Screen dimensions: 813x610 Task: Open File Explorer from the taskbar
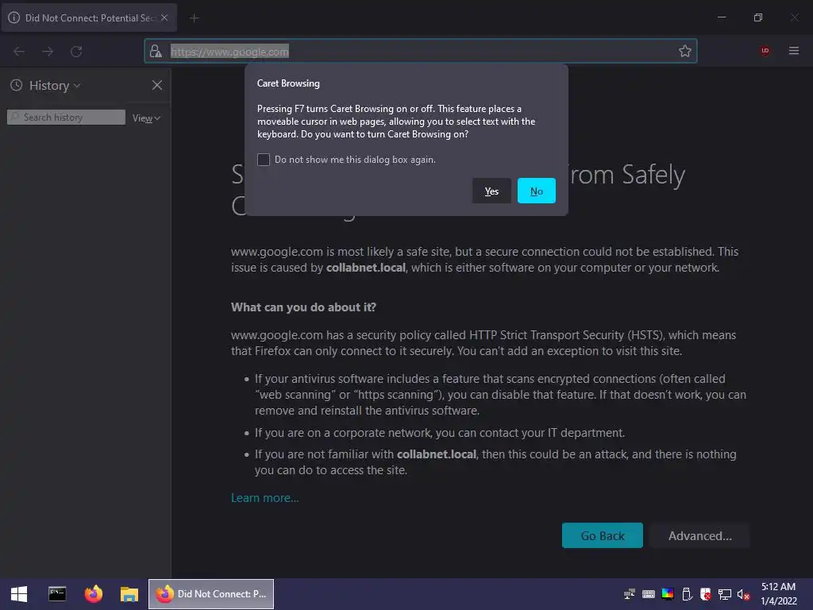(x=129, y=594)
